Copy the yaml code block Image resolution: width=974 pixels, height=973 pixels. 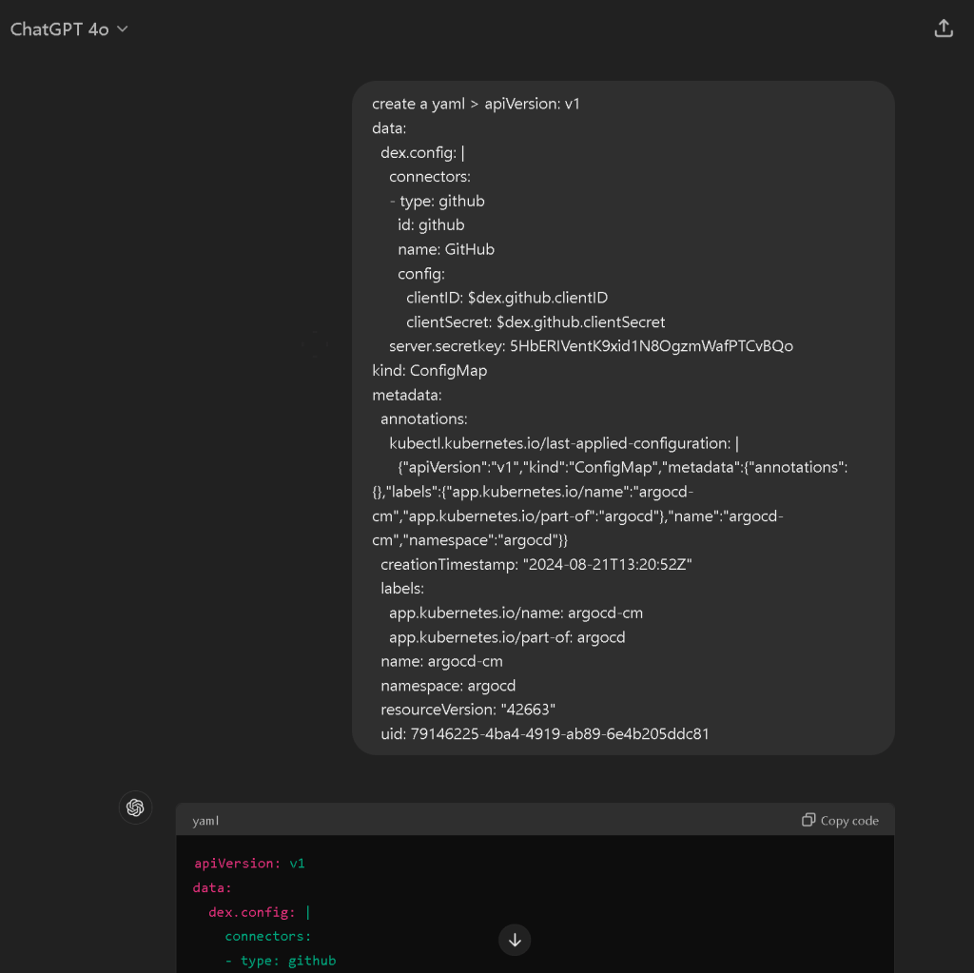point(840,820)
